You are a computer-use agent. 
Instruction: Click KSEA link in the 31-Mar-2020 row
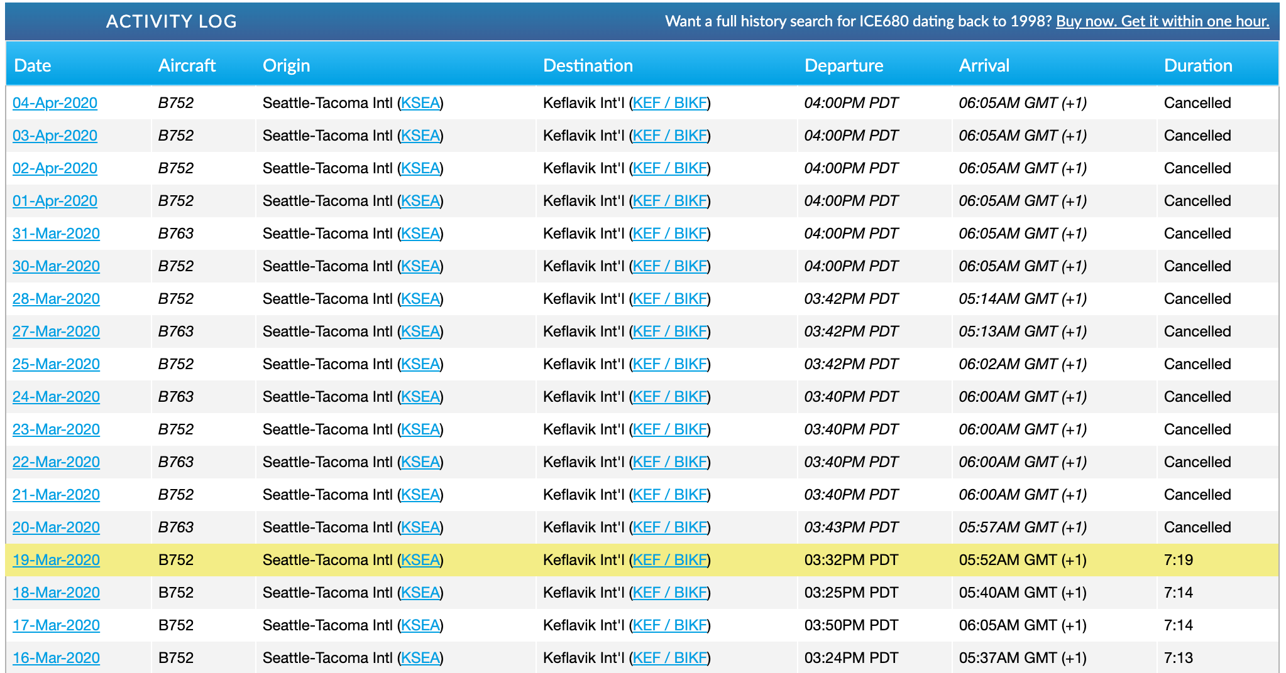(420, 234)
